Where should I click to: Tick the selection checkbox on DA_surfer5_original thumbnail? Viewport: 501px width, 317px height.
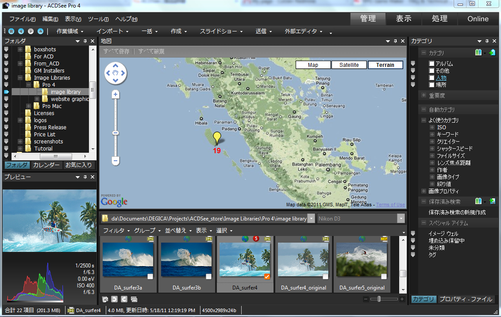(384, 277)
